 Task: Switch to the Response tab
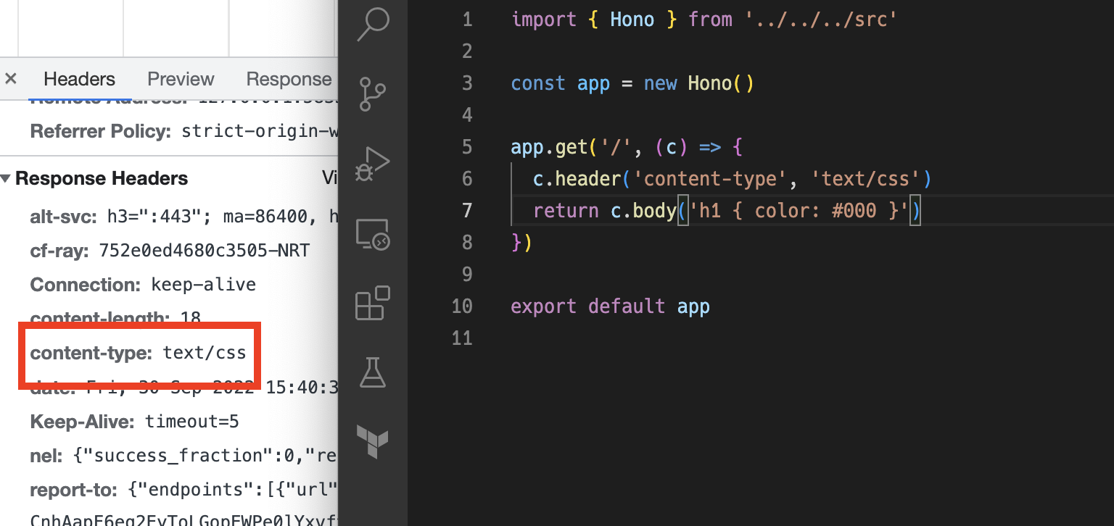click(289, 79)
